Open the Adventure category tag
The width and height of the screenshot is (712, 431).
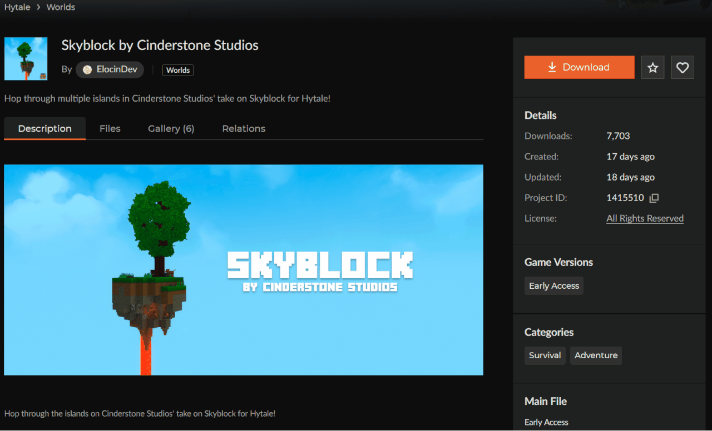click(596, 355)
